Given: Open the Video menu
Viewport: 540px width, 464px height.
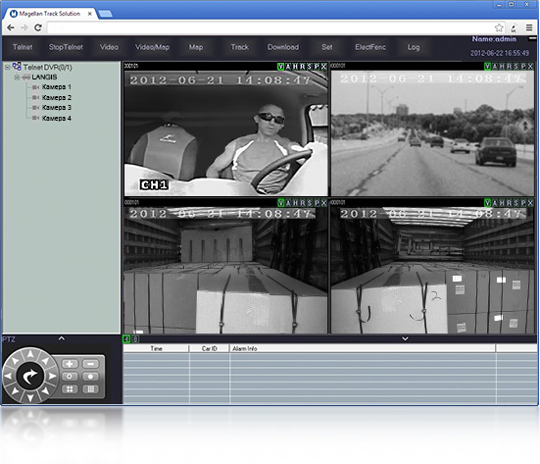Looking at the screenshot, I should (109, 47).
